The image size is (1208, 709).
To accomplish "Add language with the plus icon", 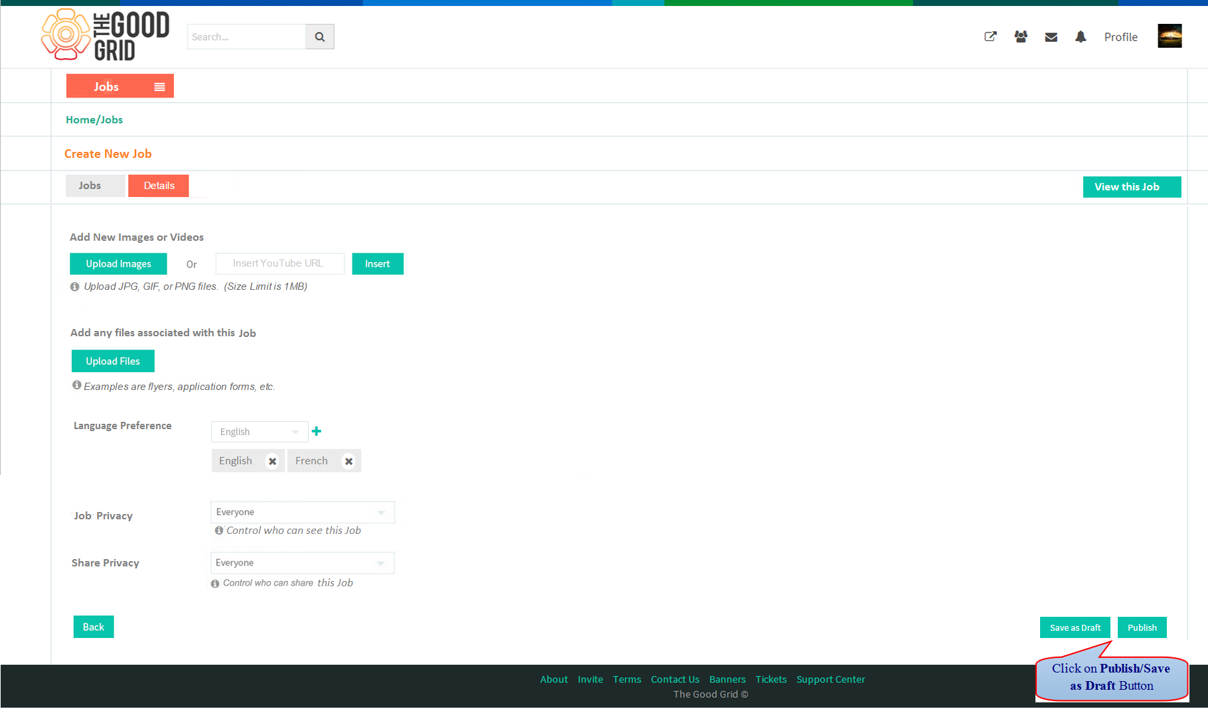I will (317, 431).
